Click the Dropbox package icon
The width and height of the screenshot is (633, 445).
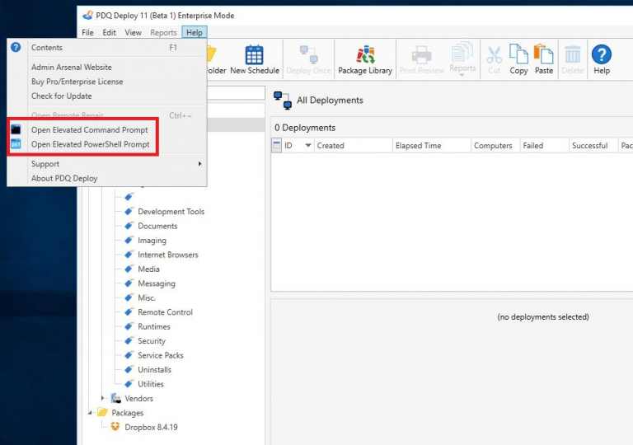tap(115, 426)
